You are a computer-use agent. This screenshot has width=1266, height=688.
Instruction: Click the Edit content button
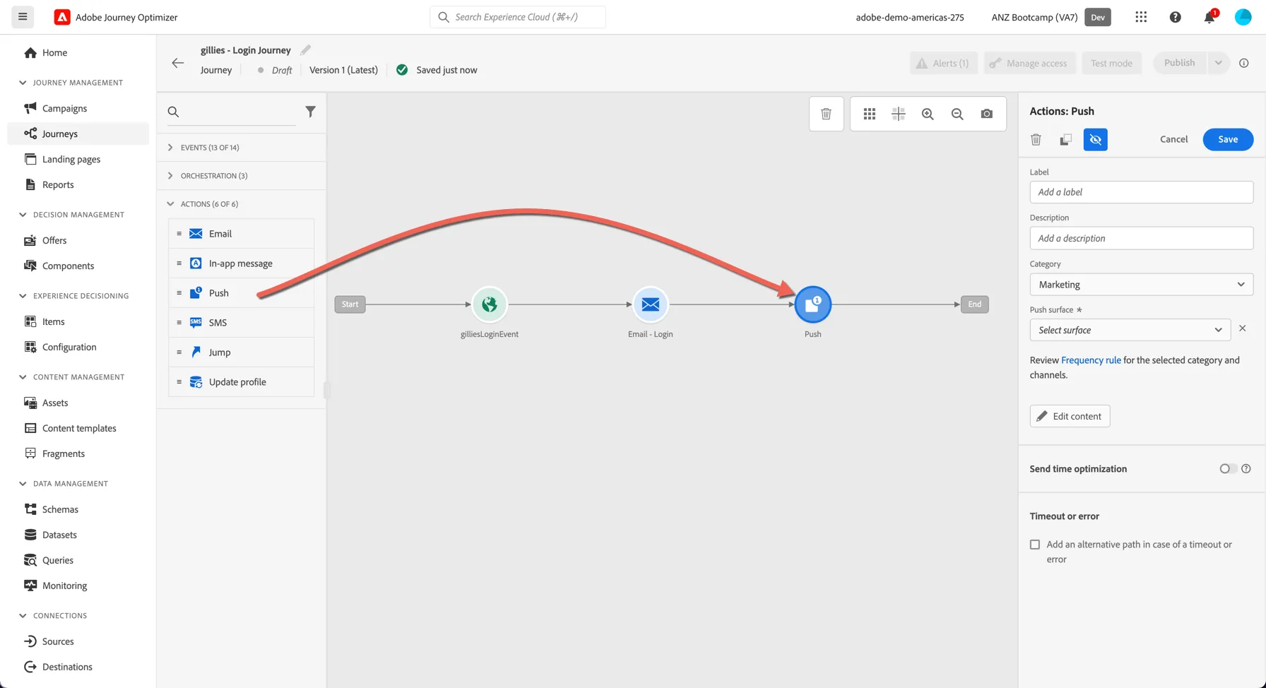point(1070,416)
